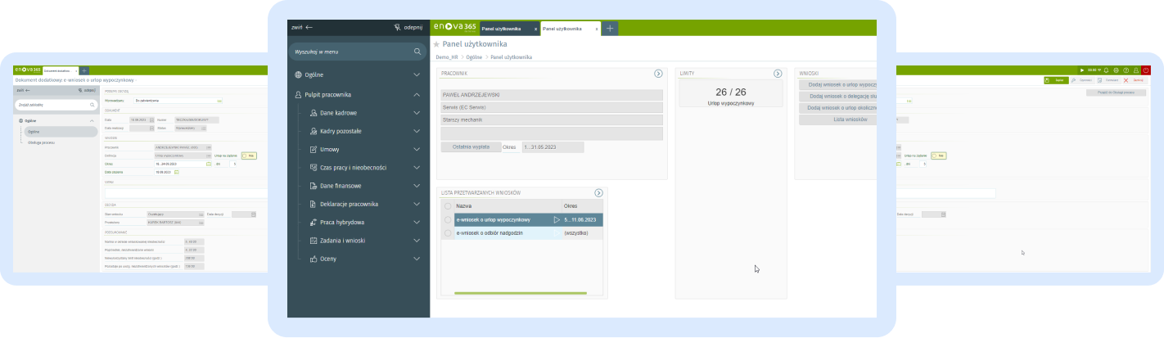Open Limity panel arrow icon

click(x=778, y=74)
